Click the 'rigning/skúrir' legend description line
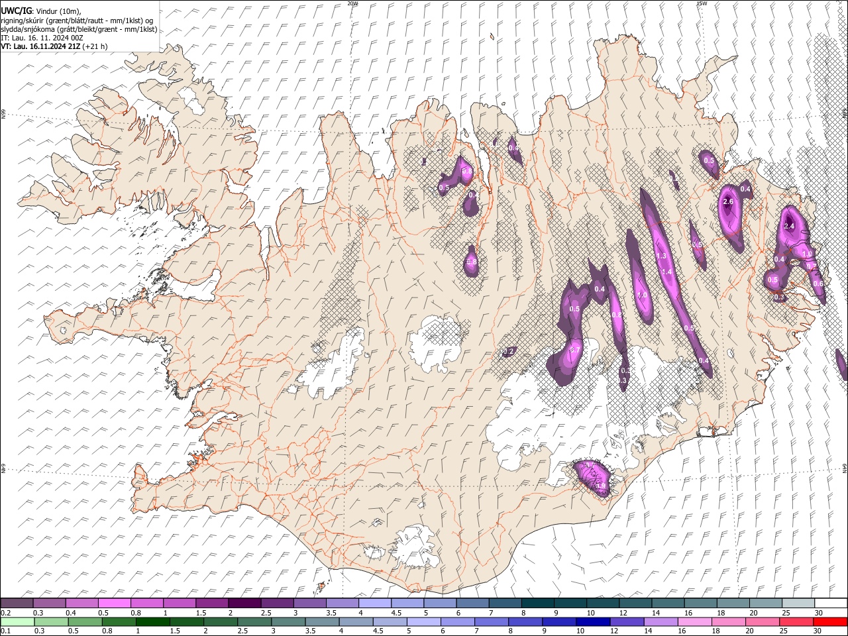 78,21
